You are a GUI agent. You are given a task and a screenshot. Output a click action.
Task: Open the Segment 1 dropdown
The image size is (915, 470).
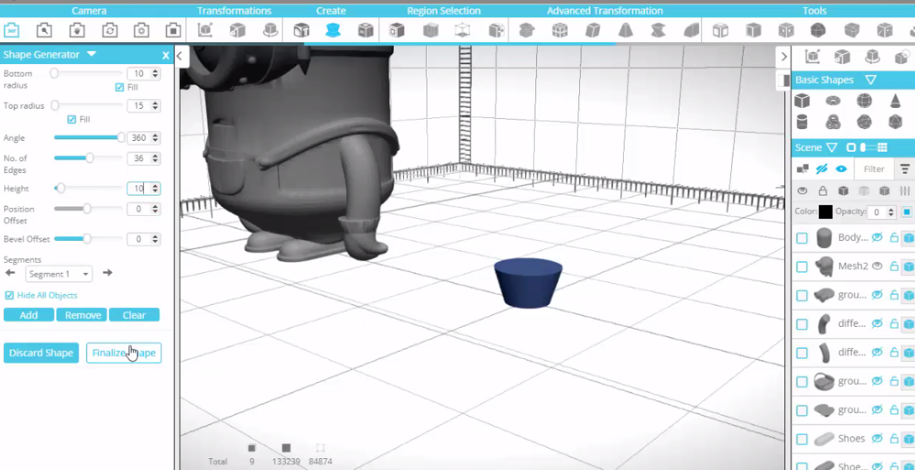[x=59, y=274]
